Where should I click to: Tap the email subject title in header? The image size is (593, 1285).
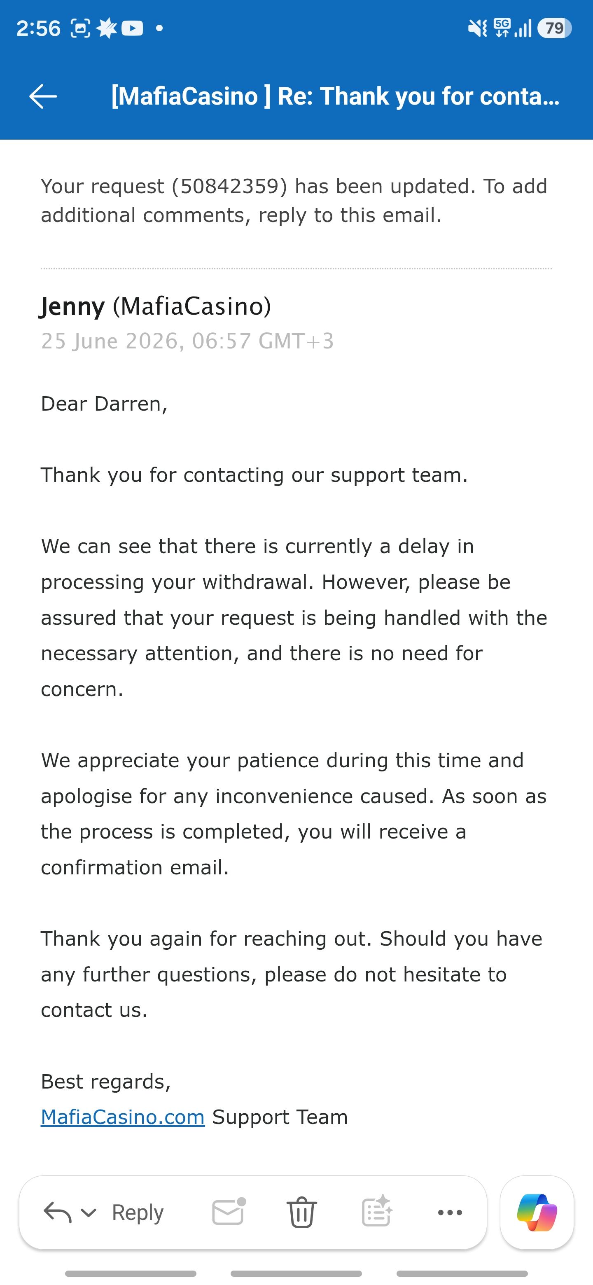[335, 96]
